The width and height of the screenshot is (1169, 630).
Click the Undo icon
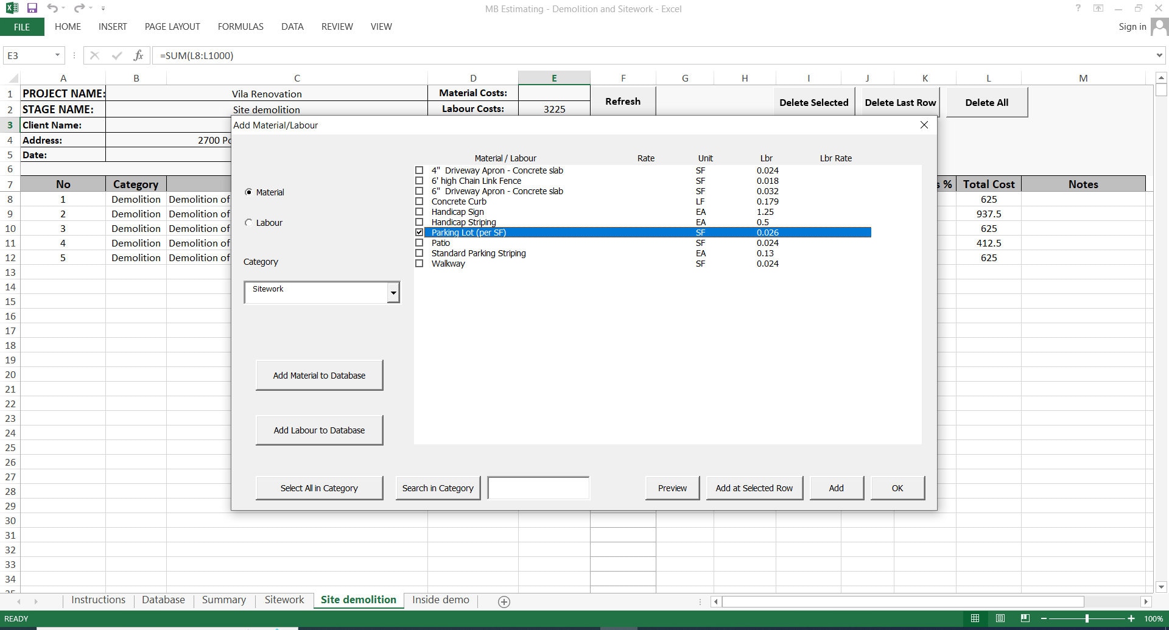[52, 9]
